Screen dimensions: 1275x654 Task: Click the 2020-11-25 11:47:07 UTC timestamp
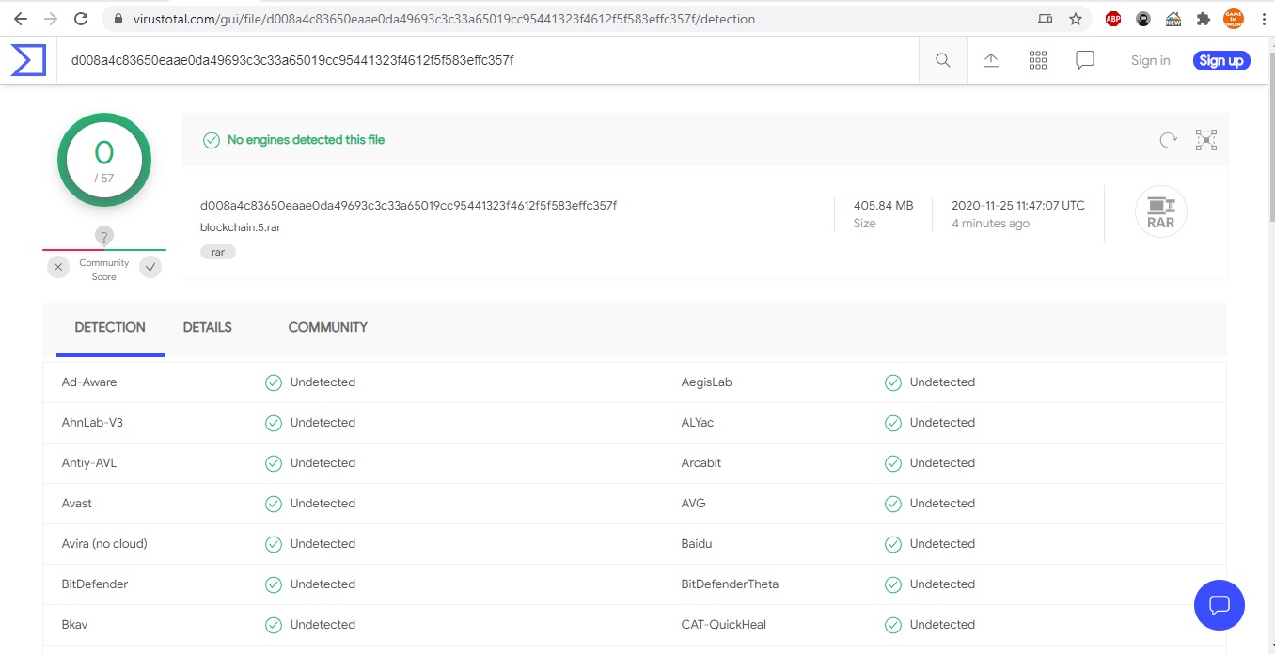[x=1018, y=205]
